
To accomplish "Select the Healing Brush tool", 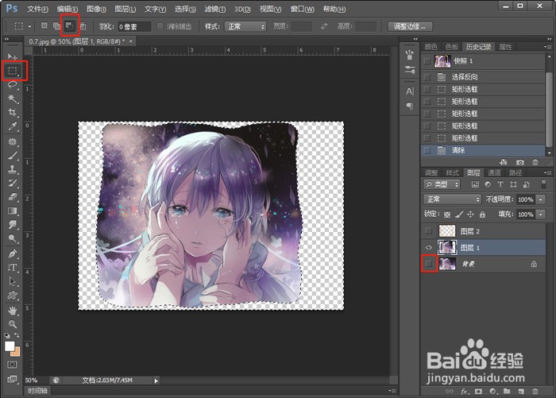I will (13, 141).
